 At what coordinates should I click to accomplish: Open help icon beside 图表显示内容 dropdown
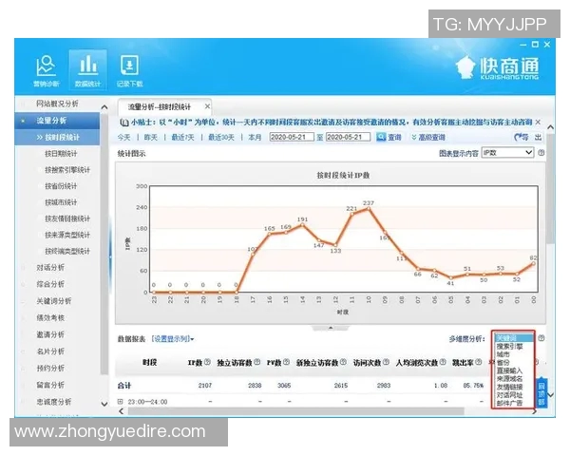click(x=541, y=153)
